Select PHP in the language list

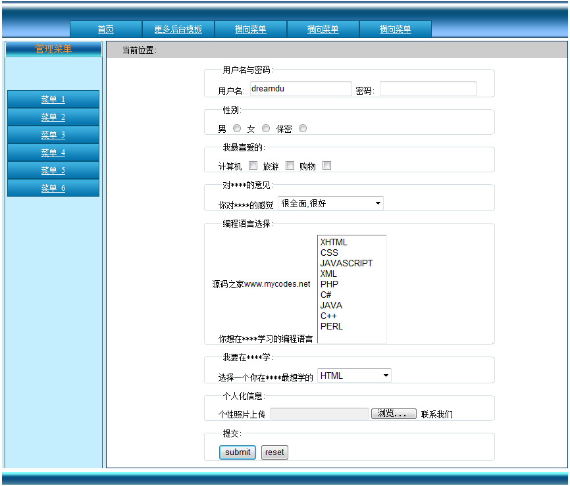[x=351, y=284]
